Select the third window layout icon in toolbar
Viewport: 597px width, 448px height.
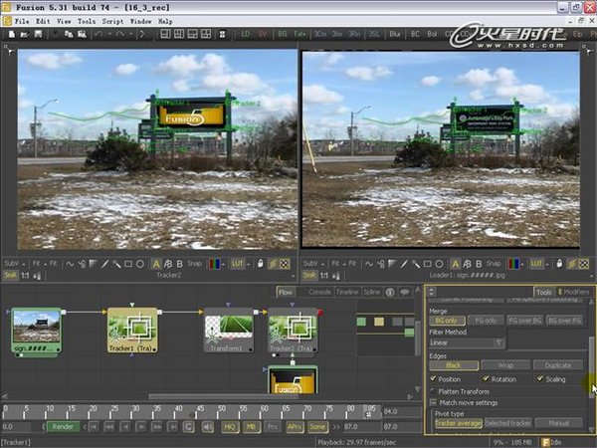pos(192,34)
